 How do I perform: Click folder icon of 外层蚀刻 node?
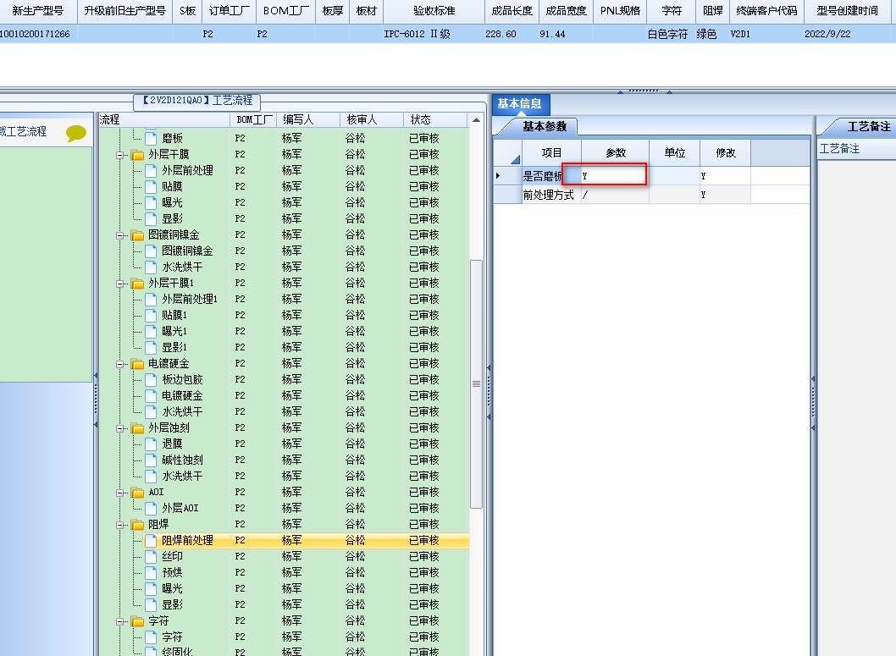[137, 428]
